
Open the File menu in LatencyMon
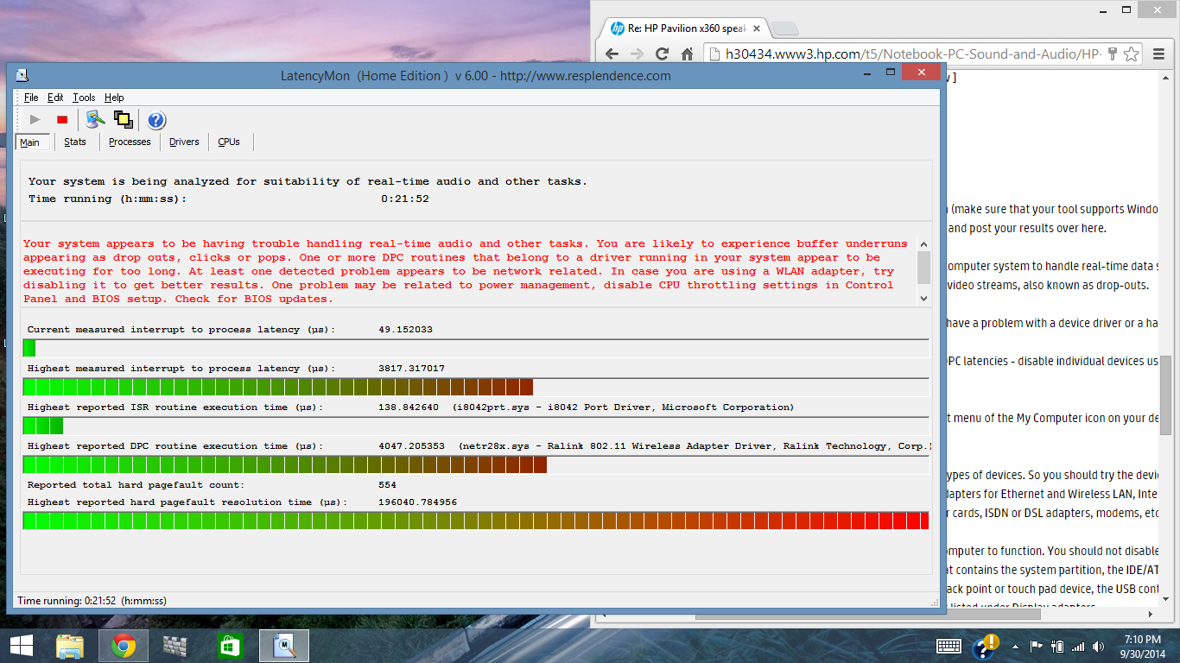[31, 97]
